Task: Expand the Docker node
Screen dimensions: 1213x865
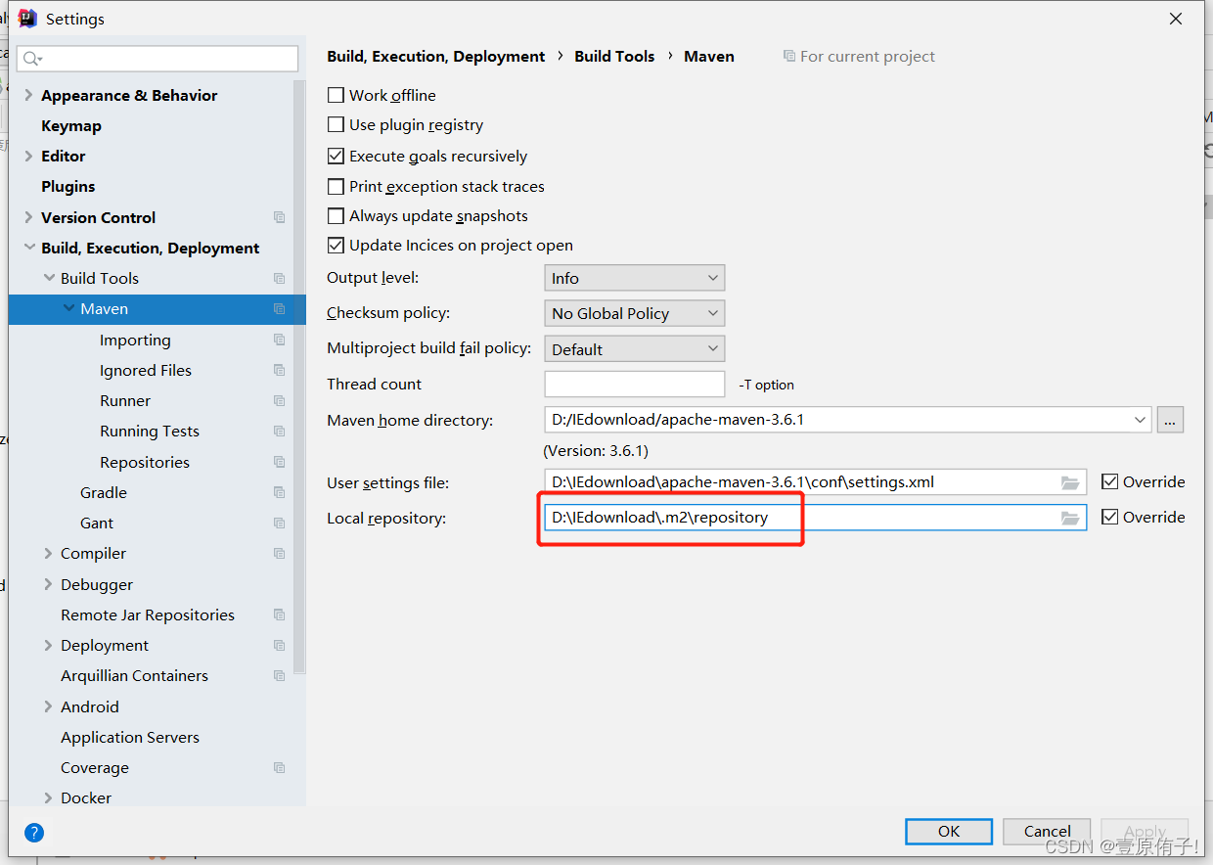Action: [x=49, y=797]
